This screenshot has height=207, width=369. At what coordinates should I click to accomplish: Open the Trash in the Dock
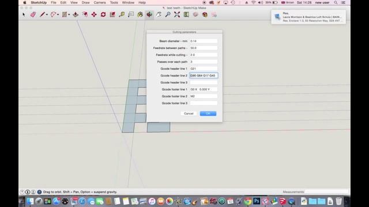339,201
